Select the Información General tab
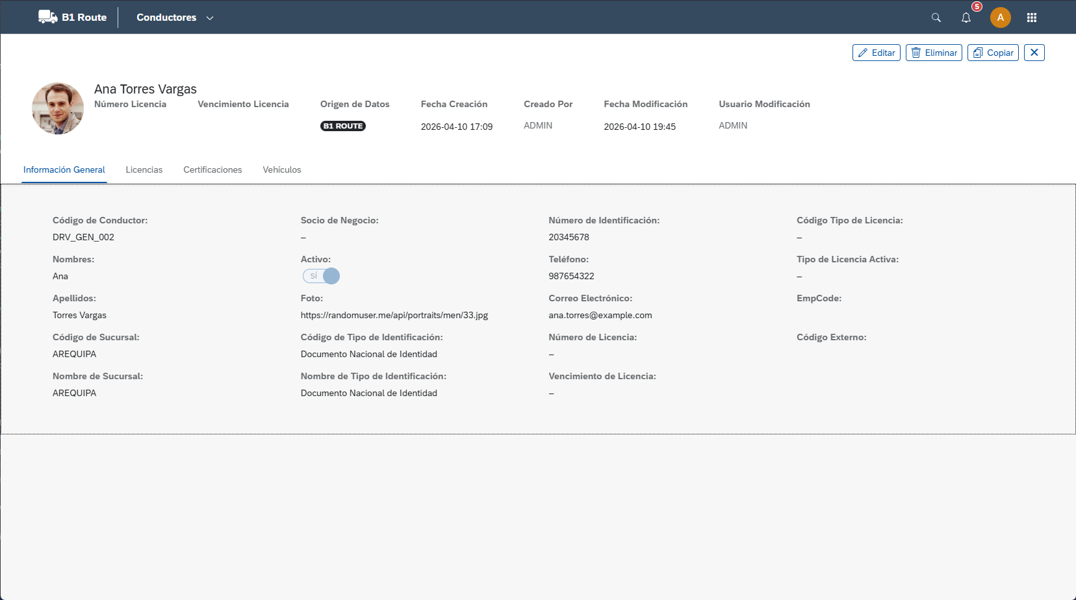Image resolution: width=1076 pixels, height=600 pixels. tap(64, 169)
